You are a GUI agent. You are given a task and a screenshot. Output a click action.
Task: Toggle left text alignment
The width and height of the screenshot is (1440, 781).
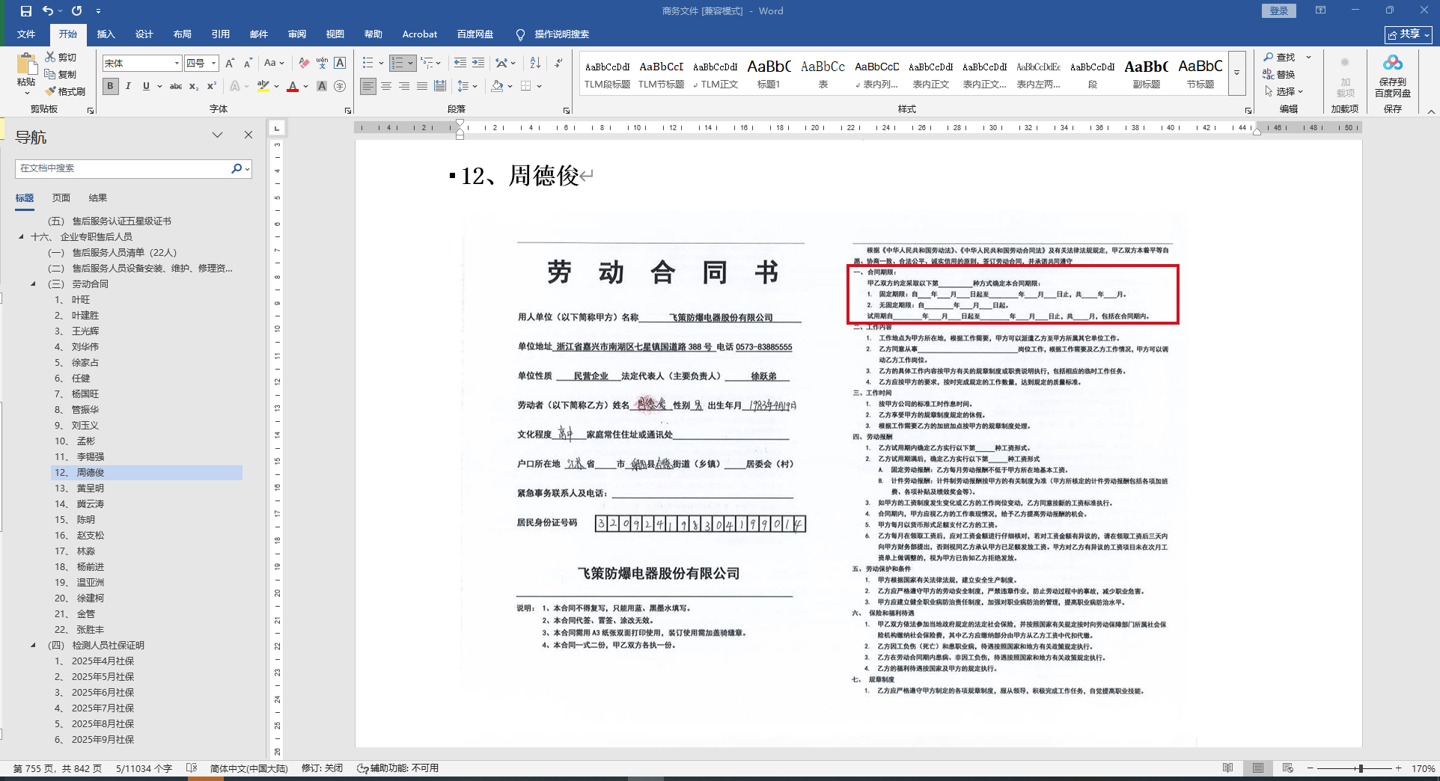pos(368,87)
